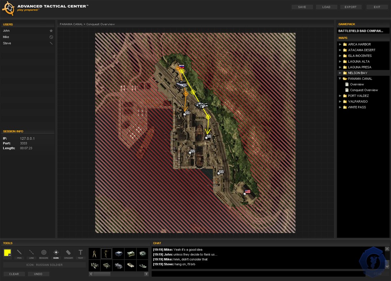This screenshot has height=281, width=391.
Task: Collapse the Panama Canal folder
Action: point(340,79)
